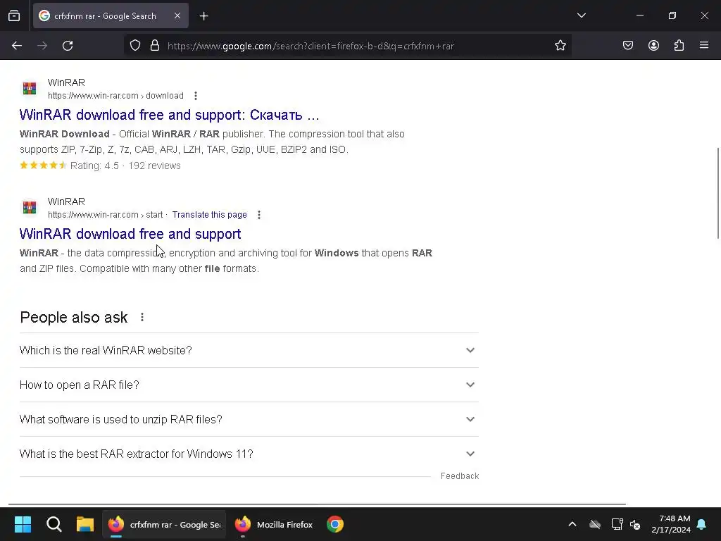The height and width of the screenshot is (541, 721).
Task: Expand best RAR extractor for Windows 11 question
Action: click(249, 454)
